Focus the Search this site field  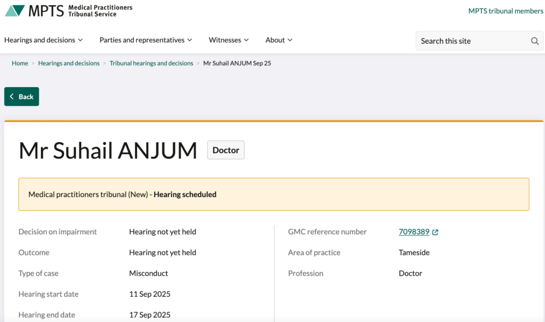[x=472, y=41]
